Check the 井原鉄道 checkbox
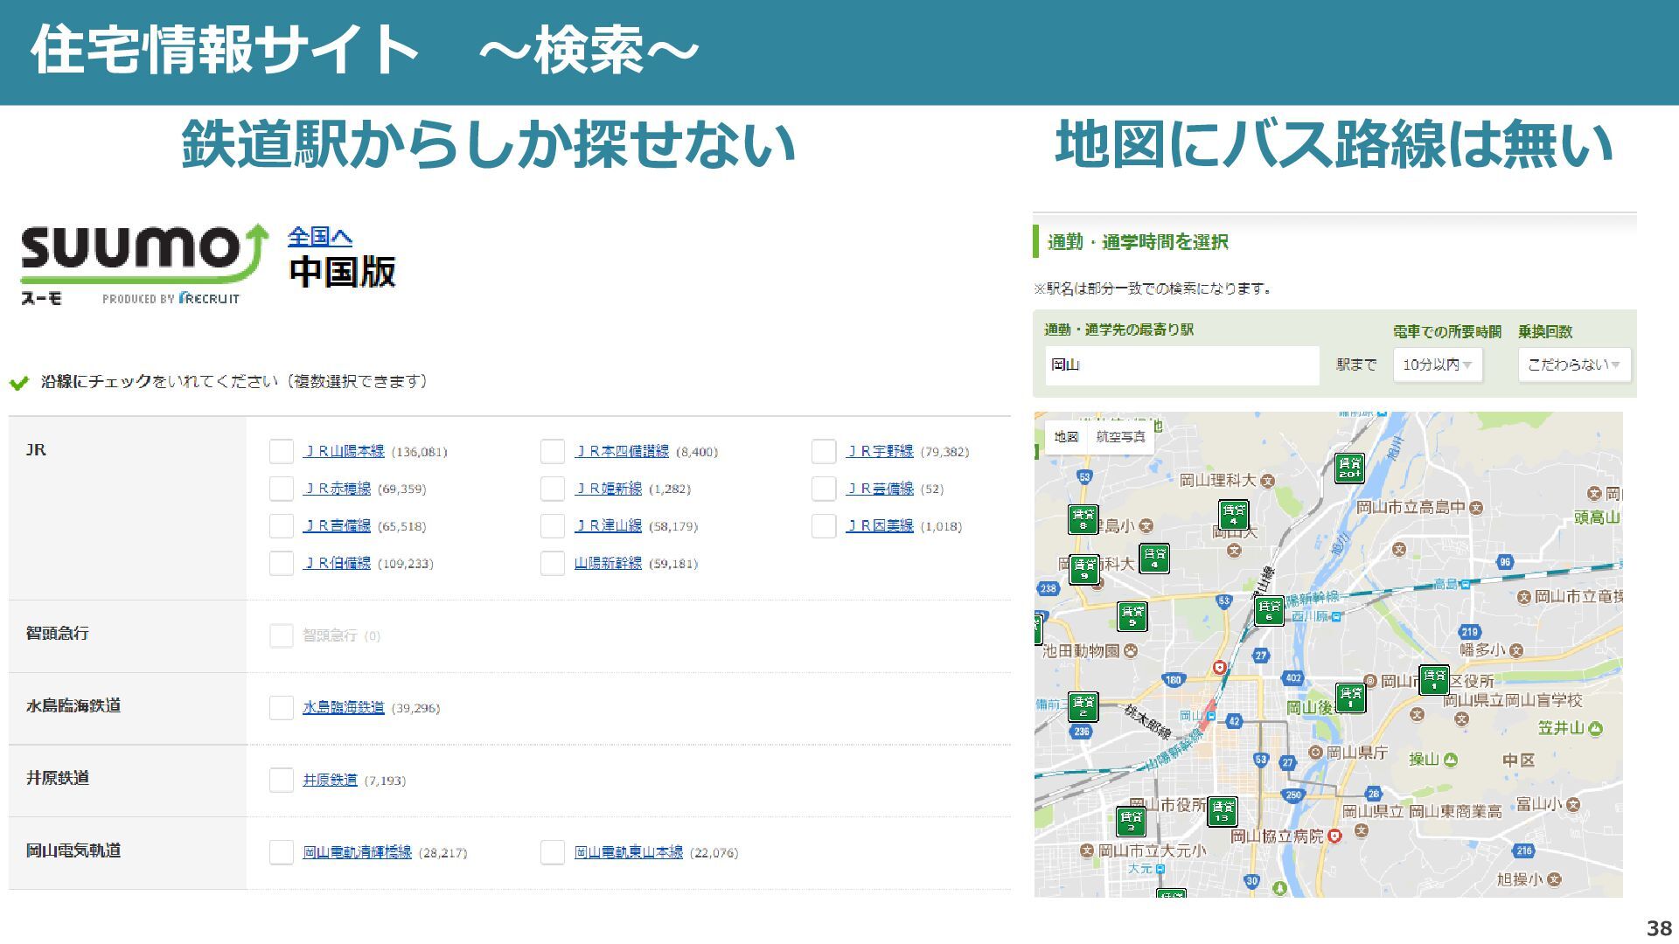 [x=281, y=780]
